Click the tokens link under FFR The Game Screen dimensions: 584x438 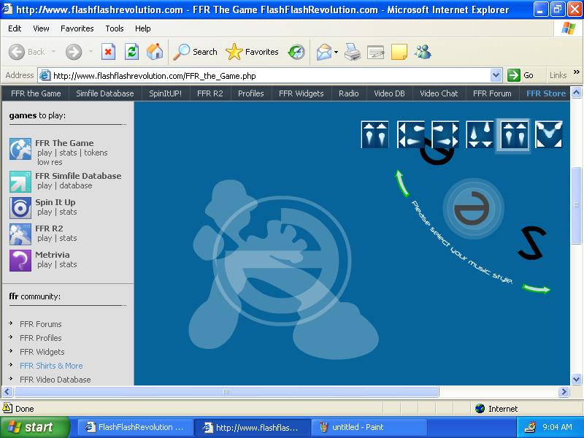[96, 153]
